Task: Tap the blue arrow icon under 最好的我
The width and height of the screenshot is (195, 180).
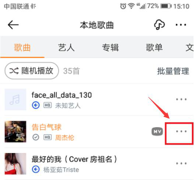Action: [x=36, y=169]
